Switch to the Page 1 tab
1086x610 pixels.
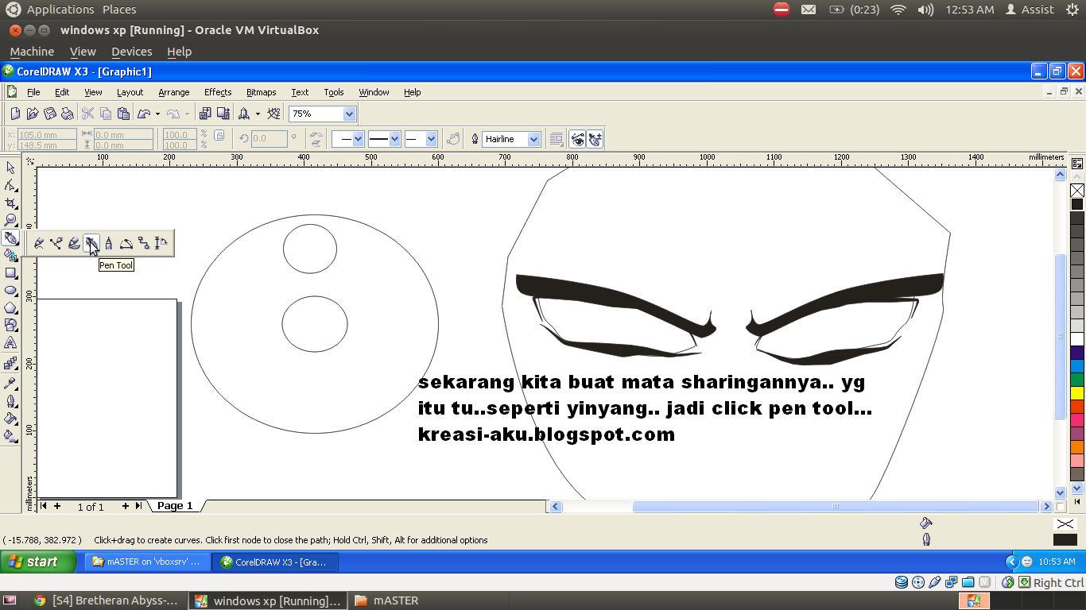coord(175,506)
